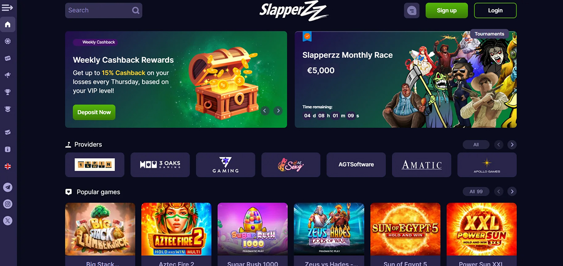Image resolution: width=563 pixels, height=266 pixels.
Task: Show next providers with right chevron
Action: [x=512, y=144]
